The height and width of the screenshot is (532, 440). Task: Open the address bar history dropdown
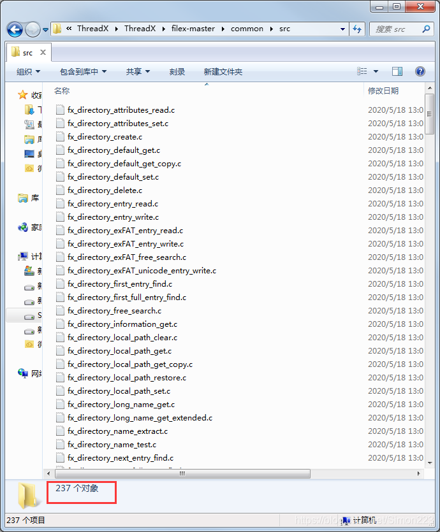(342, 29)
